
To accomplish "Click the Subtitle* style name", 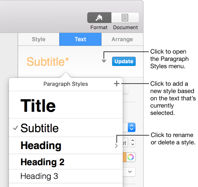I will pos(48,62).
